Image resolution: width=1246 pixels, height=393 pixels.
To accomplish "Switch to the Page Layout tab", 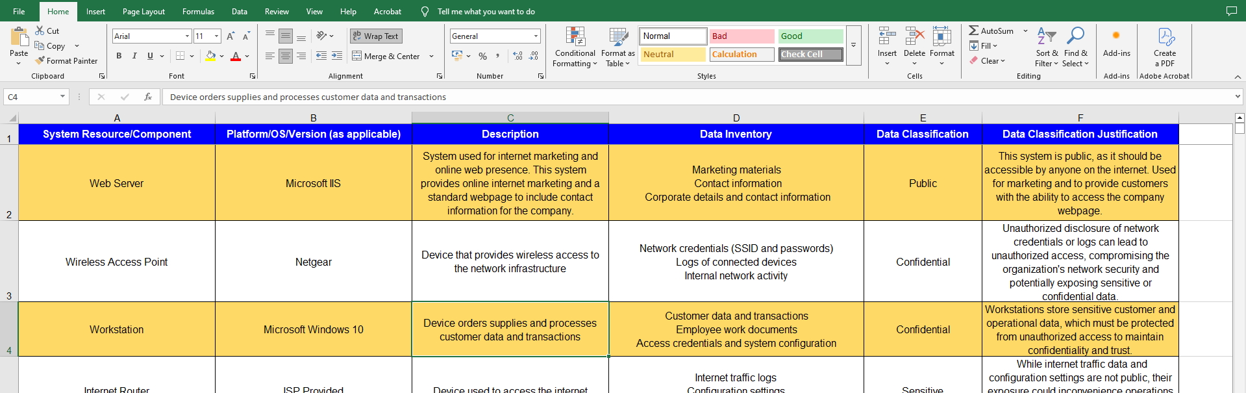I will (143, 11).
